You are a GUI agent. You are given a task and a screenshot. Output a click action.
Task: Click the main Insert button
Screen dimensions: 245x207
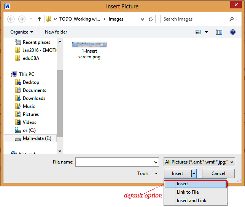(178, 173)
